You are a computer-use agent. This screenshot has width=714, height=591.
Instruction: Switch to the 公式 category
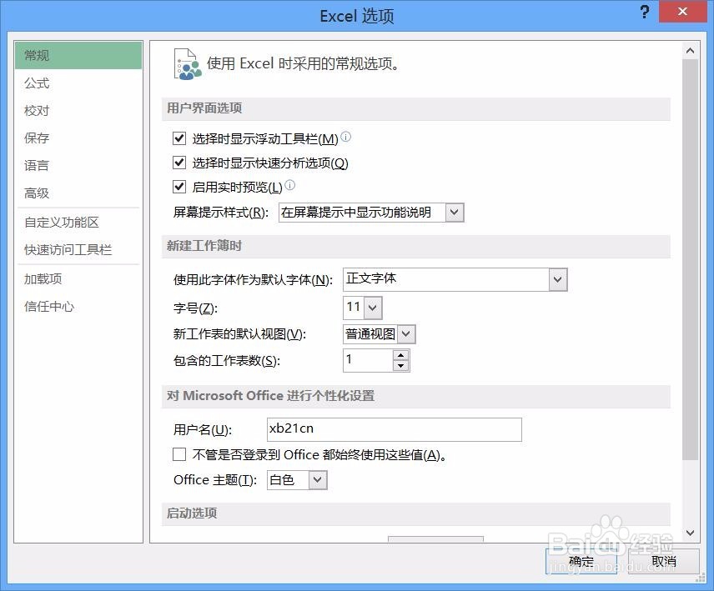point(78,83)
